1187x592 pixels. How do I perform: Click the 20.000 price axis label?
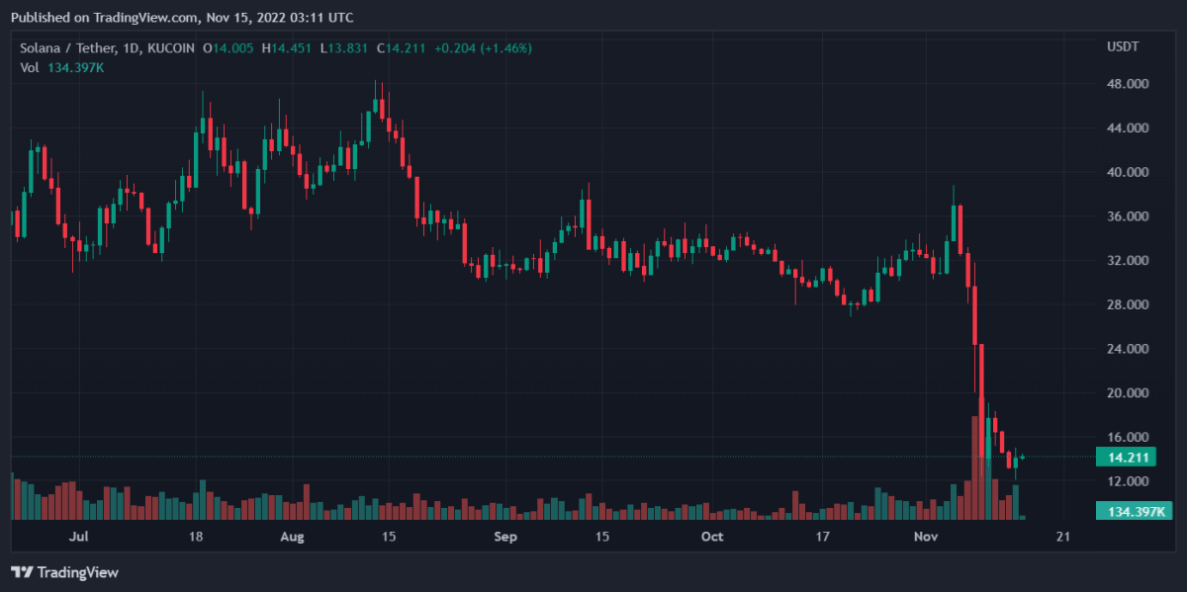(1128, 393)
